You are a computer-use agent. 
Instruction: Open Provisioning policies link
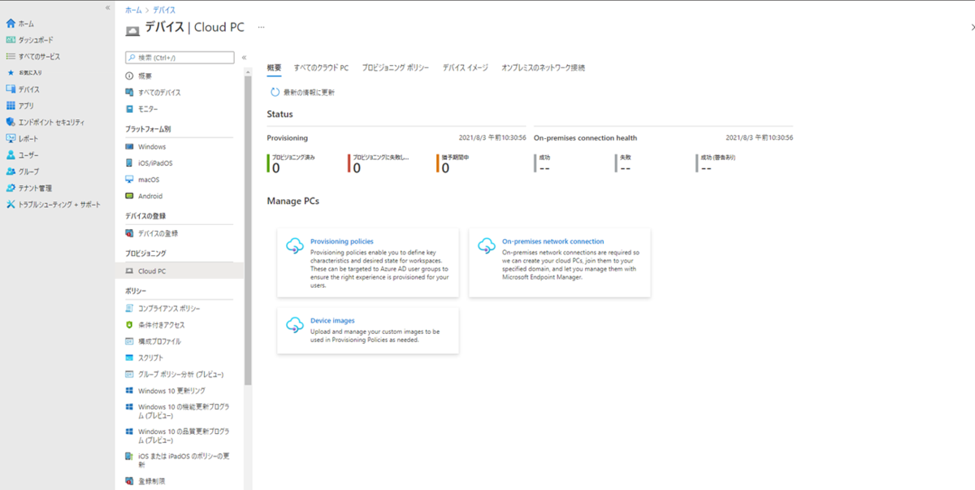342,241
